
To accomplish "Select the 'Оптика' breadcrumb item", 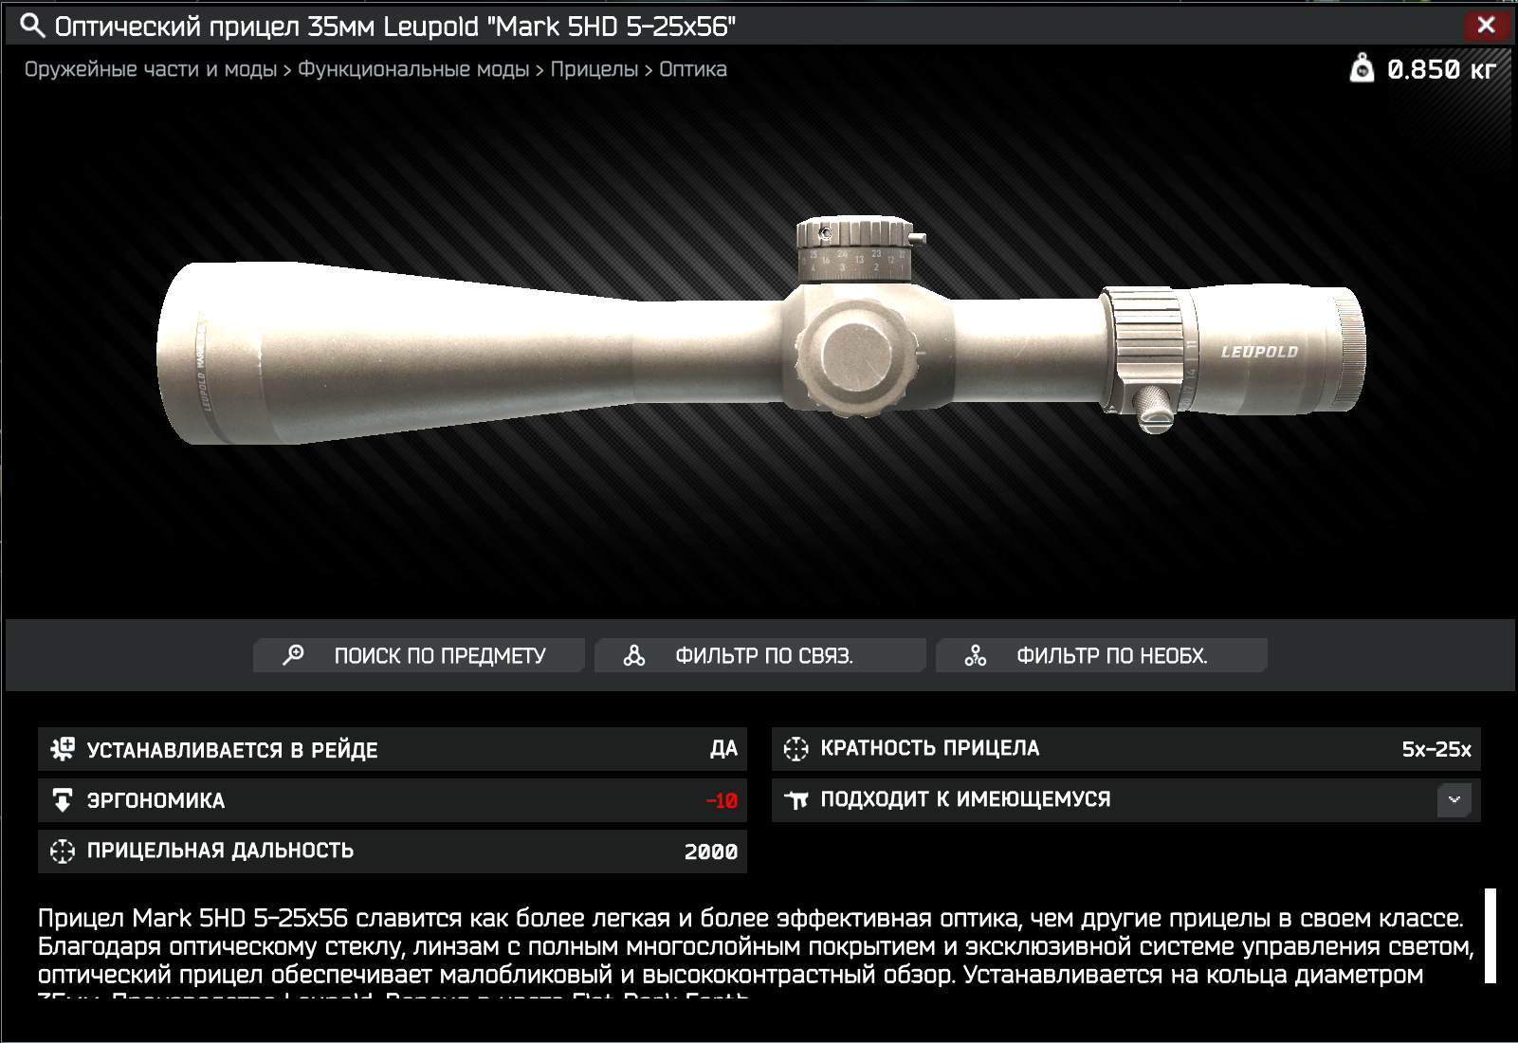I will point(693,69).
